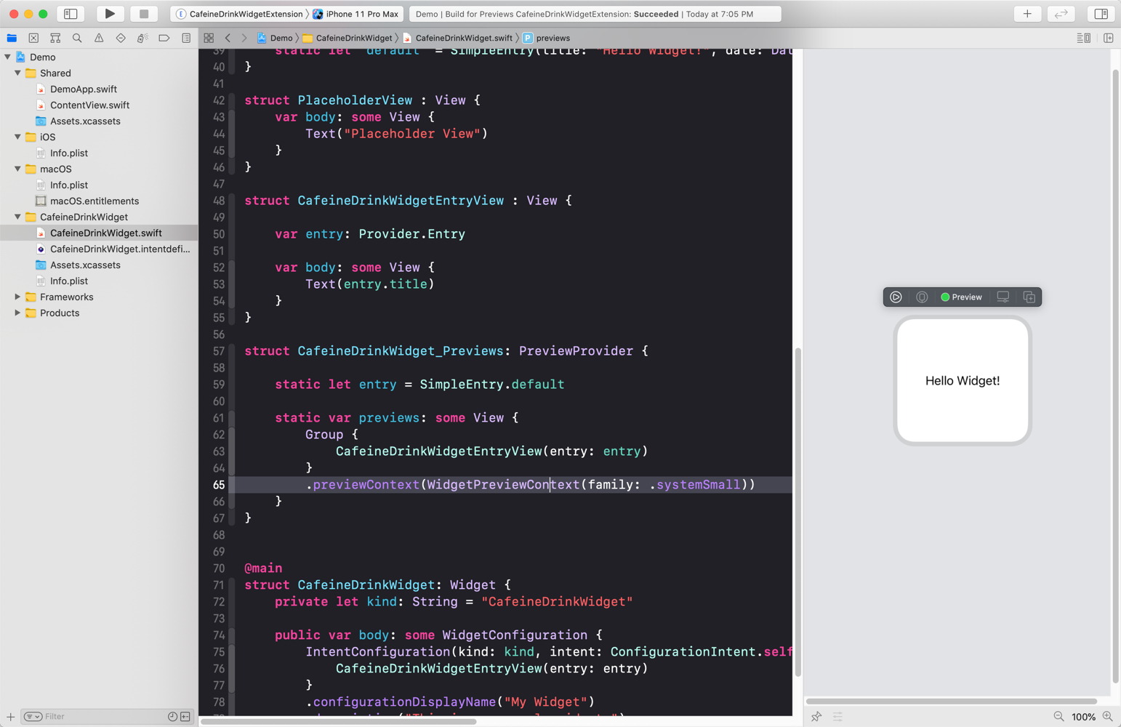Zoom out the canvas

[x=1058, y=716]
